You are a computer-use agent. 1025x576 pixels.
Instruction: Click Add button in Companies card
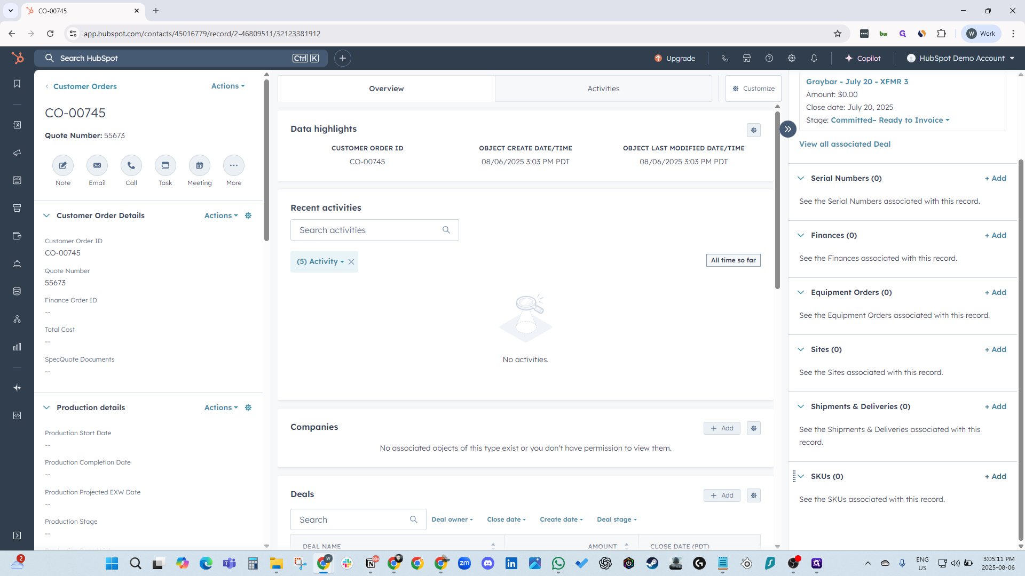pos(722,428)
